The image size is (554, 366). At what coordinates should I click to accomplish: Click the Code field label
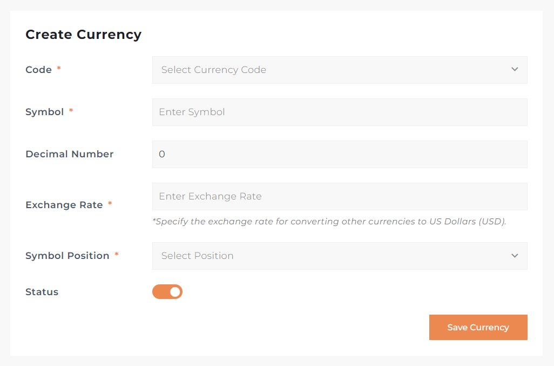[x=39, y=70]
